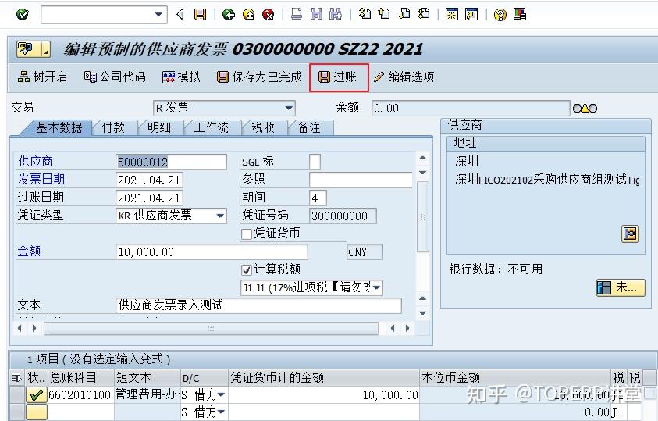Open the 交易 R 发票 transaction dropdown
The image size is (658, 421).
(289, 108)
